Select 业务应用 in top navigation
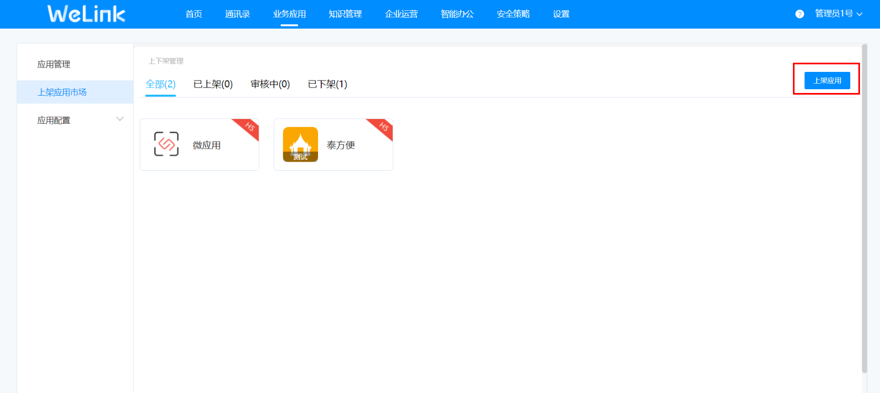 [289, 14]
